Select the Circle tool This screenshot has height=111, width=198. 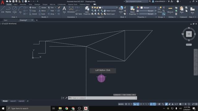pyautogui.click(x=15, y=10)
